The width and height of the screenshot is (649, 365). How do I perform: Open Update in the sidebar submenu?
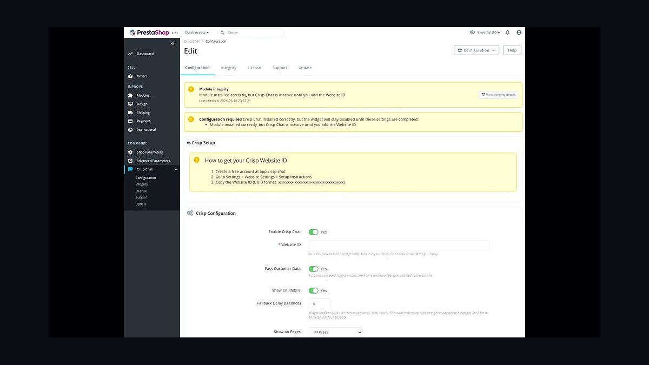click(141, 204)
